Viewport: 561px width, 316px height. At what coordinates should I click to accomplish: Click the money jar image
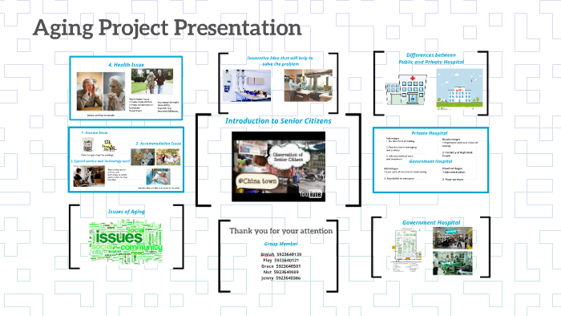coord(87,145)
